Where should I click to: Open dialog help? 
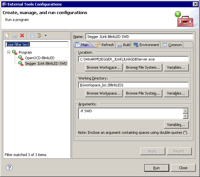[x=9, y=168]
